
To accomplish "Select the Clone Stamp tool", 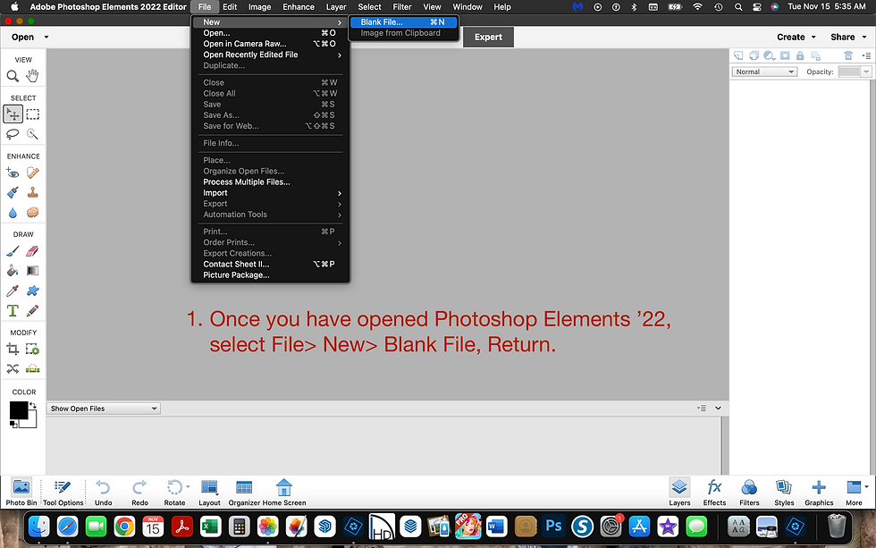I will (32, 193).
